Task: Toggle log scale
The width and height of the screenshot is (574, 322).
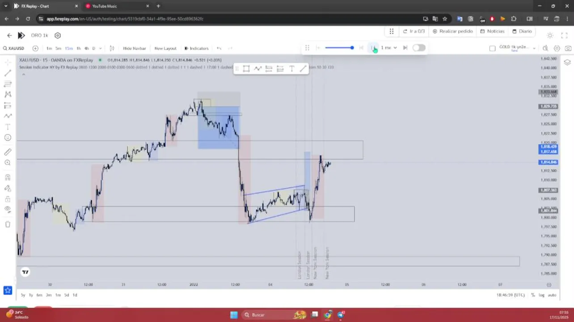Action: point(542,295)
